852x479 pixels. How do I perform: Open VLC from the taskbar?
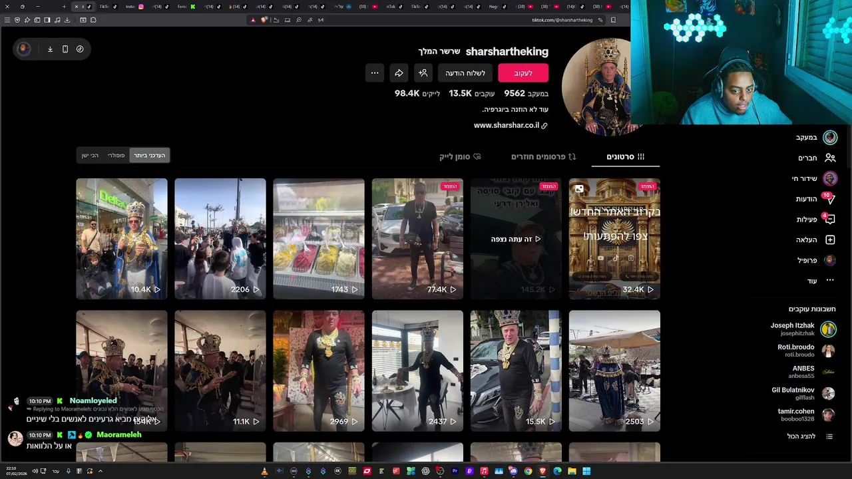pos(264,471)
